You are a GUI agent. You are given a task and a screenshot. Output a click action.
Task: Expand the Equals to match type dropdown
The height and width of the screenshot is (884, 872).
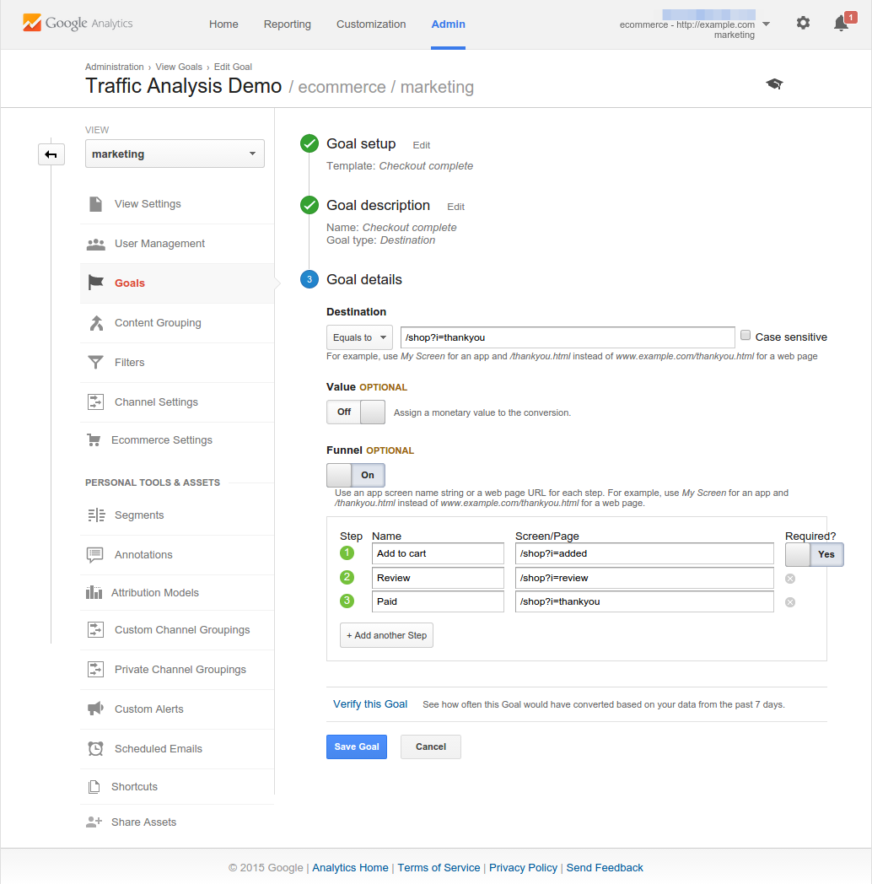[x=359, y=337]
